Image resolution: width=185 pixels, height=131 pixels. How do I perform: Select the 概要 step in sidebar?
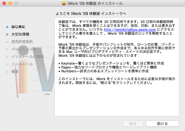coord(15,71)
